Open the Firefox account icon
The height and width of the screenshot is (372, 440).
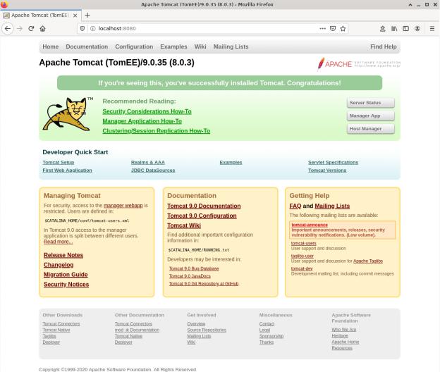click(417, 29)
